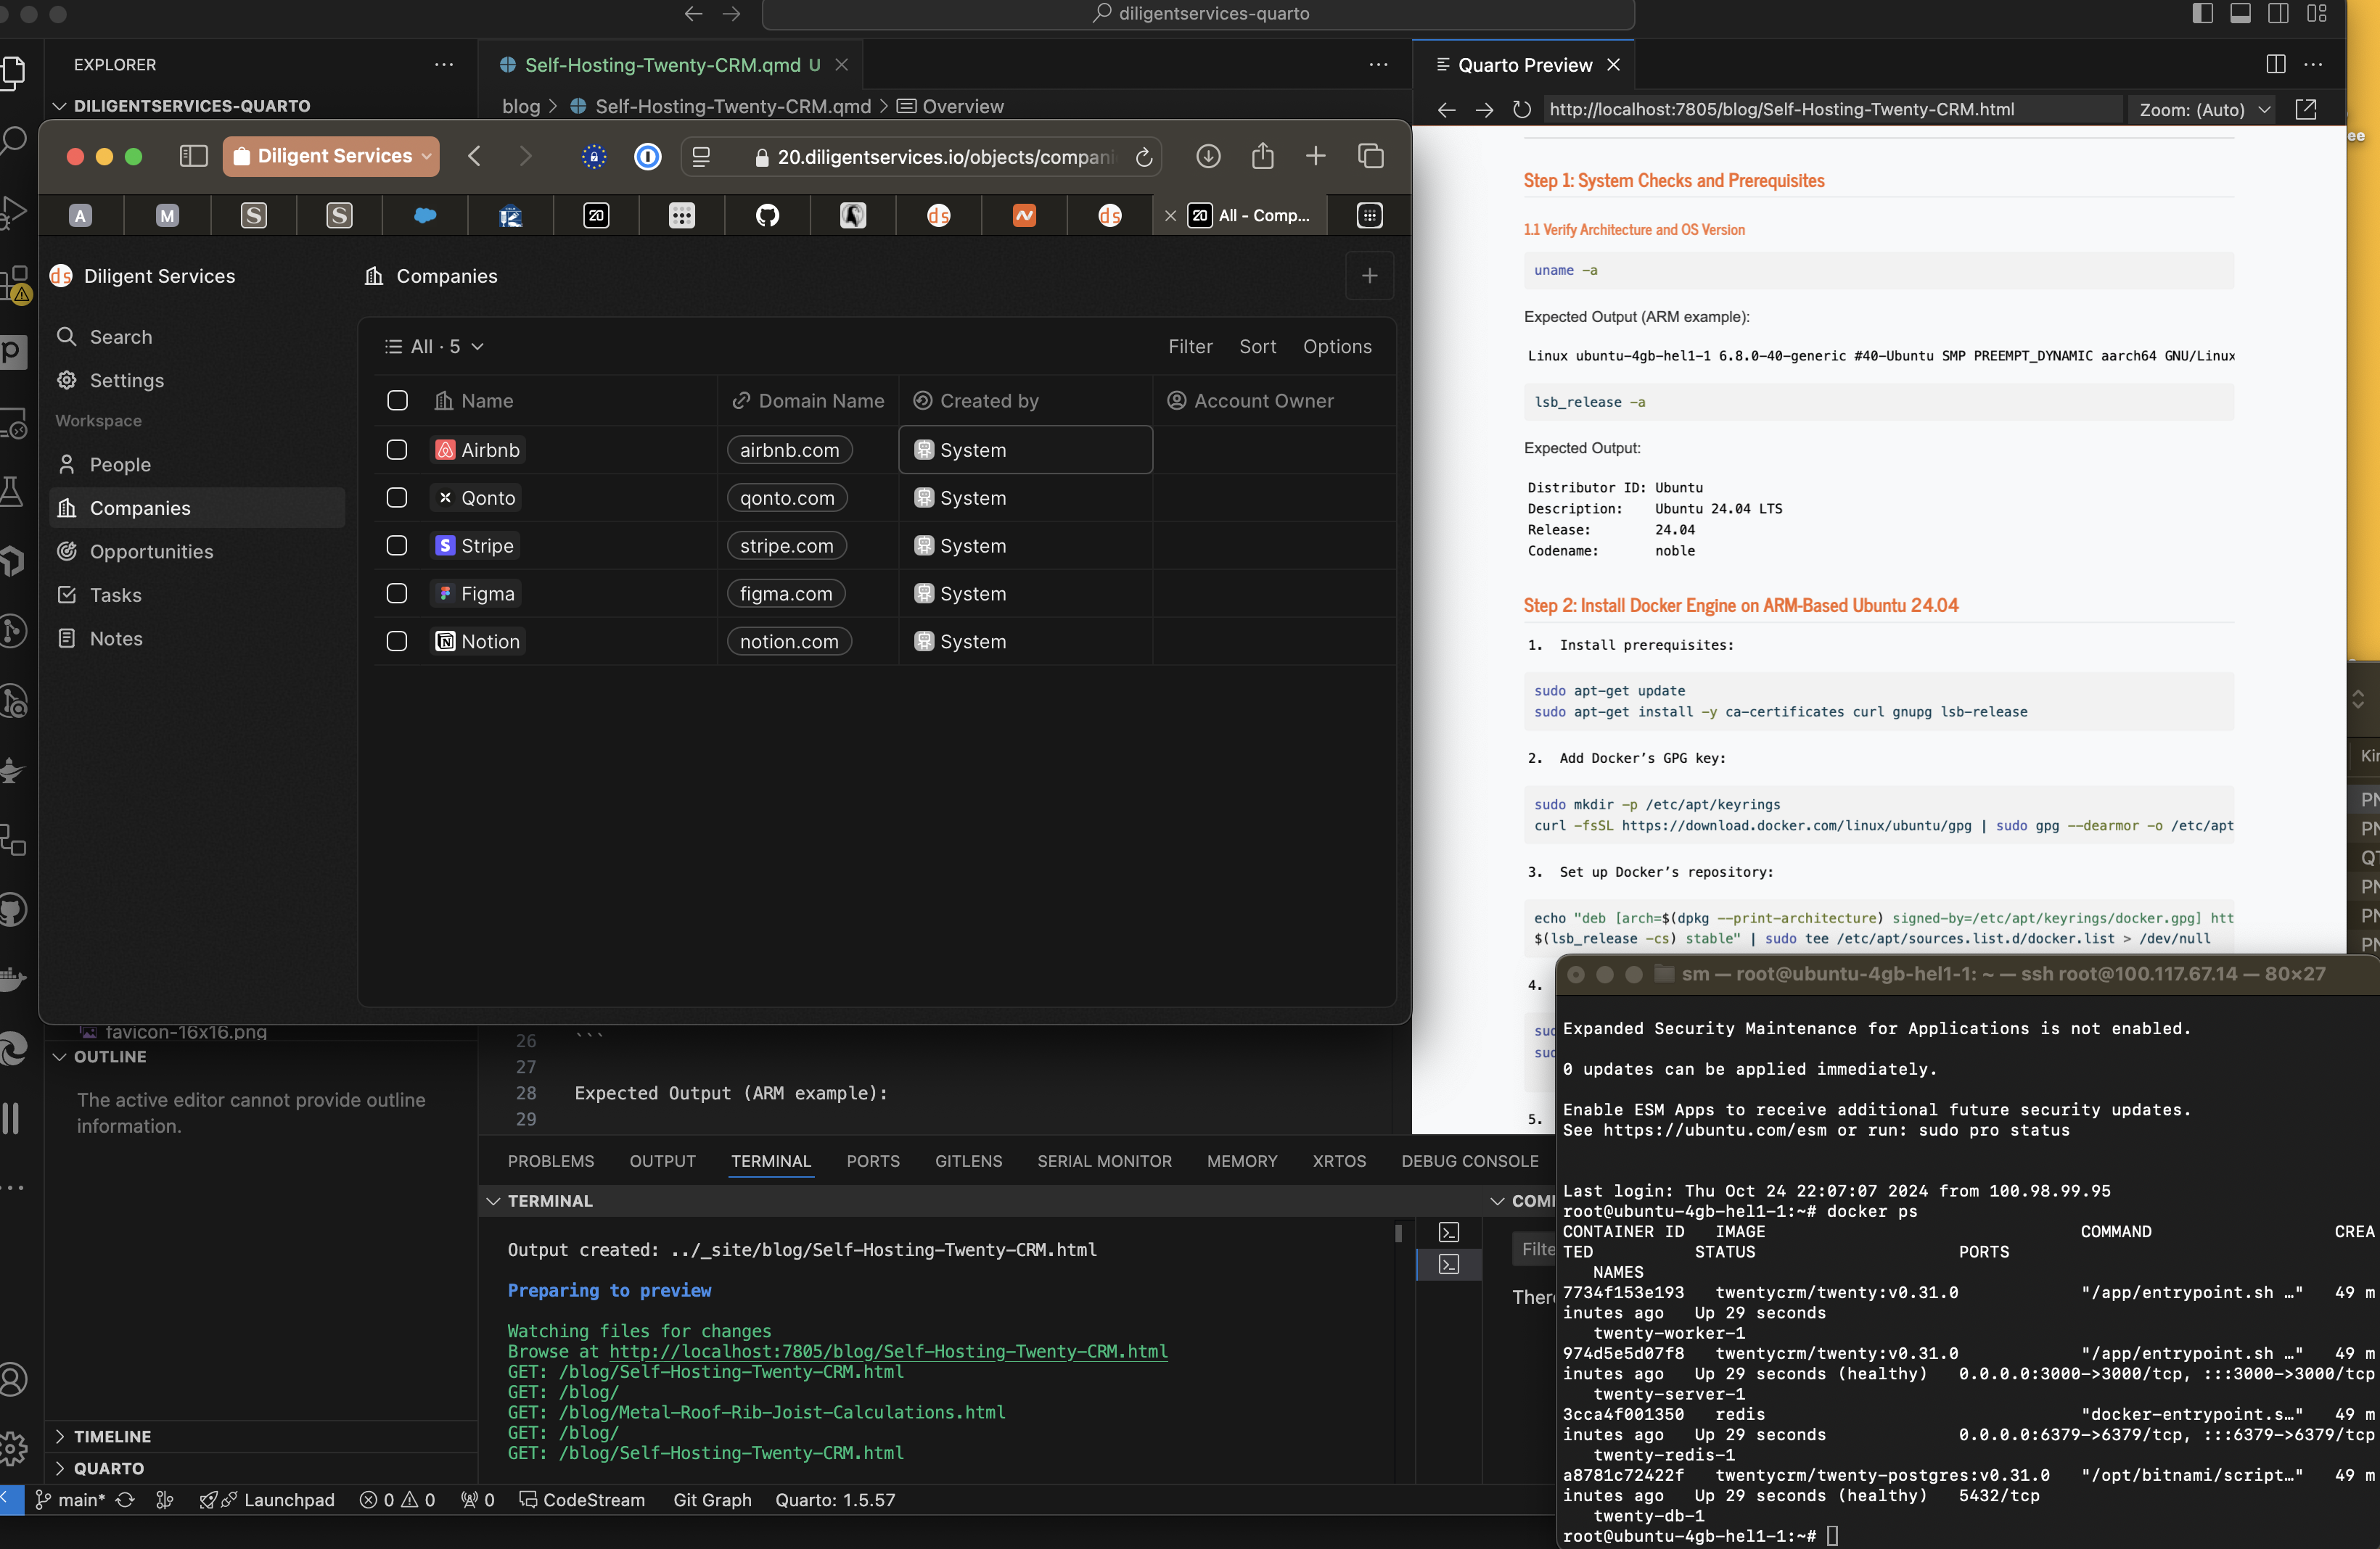Open Safari downloads icon
Viewport: 2380px width, 1549px height.
click(x=1208, y=156)
